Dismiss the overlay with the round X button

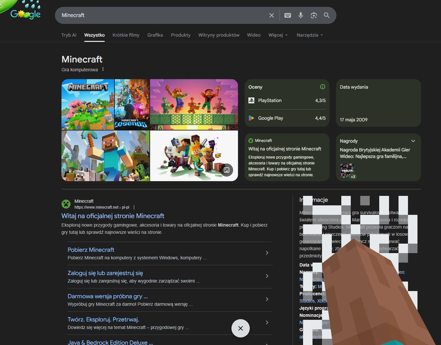[240, 328]
